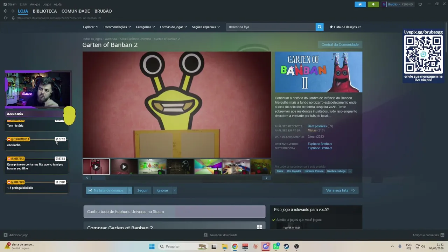This screenshot has height=252, width=448.
Task: Reload the store page
Action: coord(5,18)
